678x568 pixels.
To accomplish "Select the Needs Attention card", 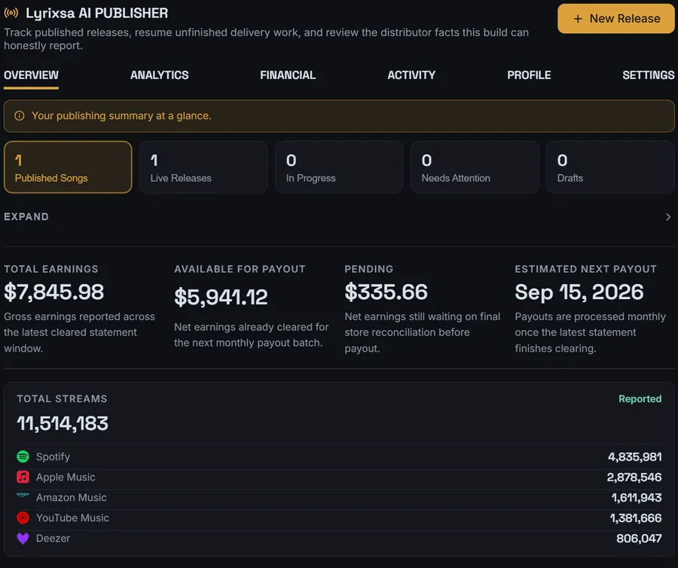I will click(475, 167).
